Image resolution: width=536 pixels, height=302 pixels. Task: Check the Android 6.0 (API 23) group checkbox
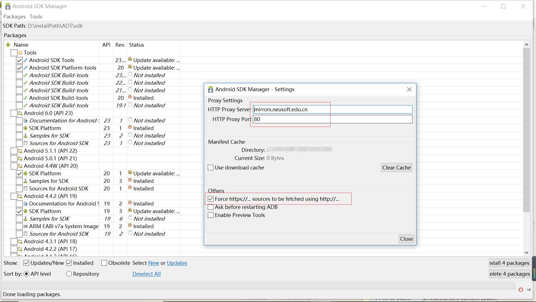(x=14, y=113)
